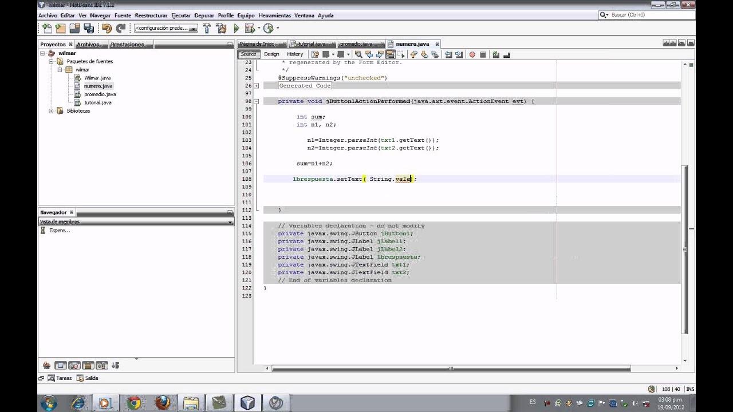This screenshot has height=412, width=733.
Task: Open Google Chrome from the taskbar
Action: pyautogui.click(x=134, y=403)
